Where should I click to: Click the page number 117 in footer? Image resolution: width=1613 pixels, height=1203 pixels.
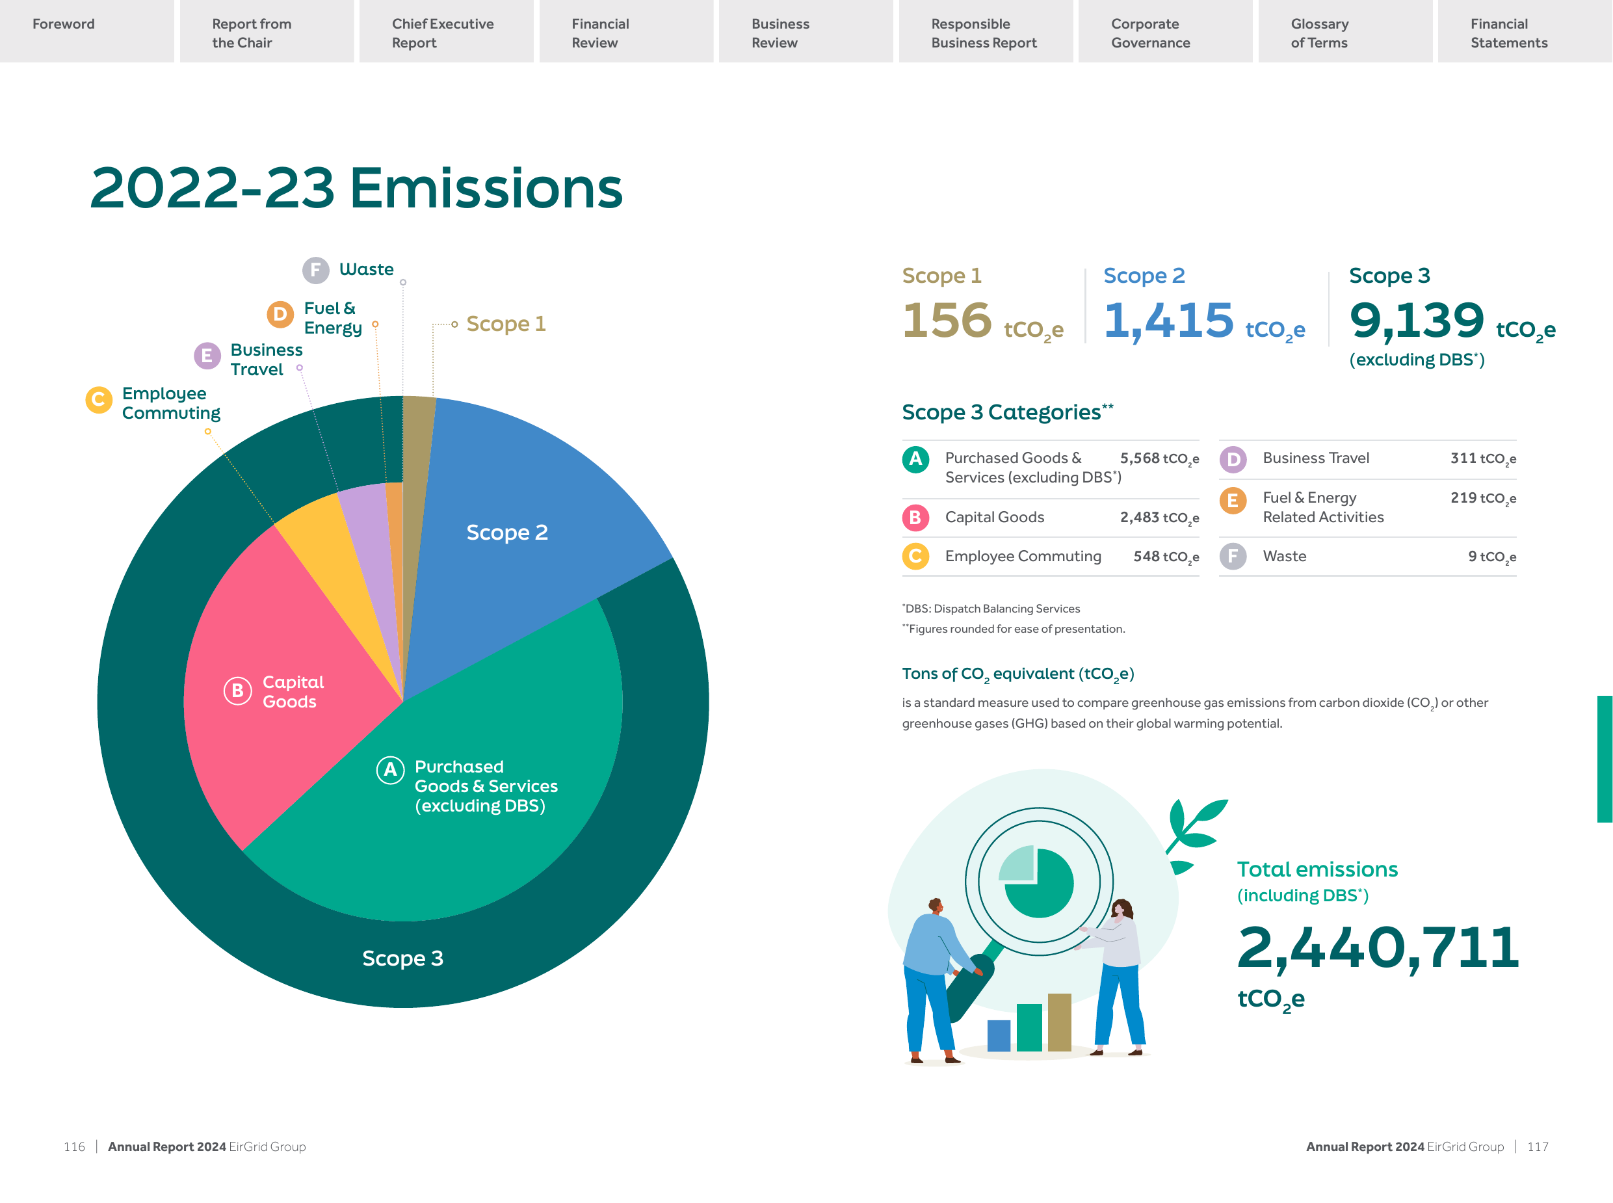(1538, 1147)
